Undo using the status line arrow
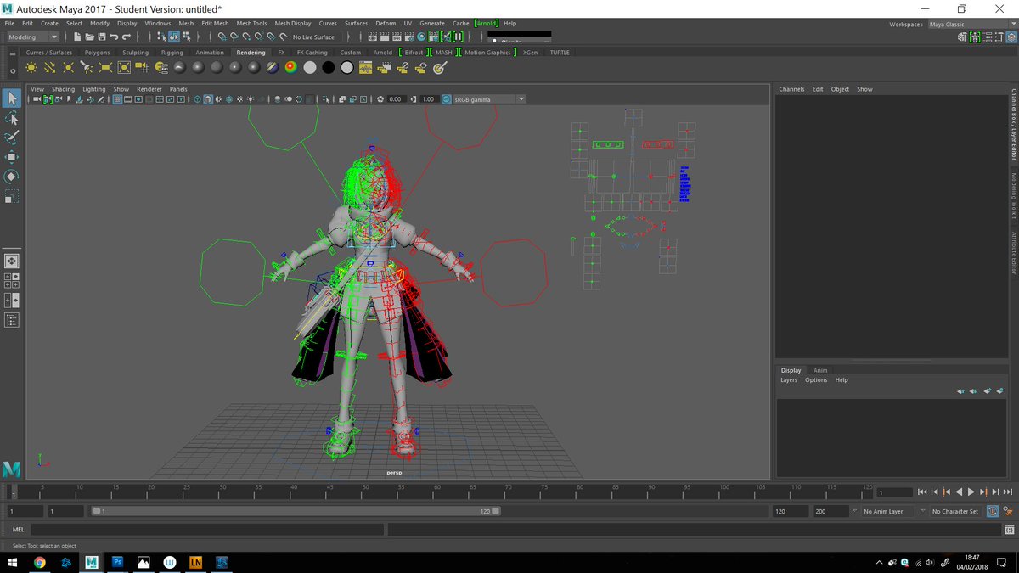1019x573 pixels. point(114,37)
